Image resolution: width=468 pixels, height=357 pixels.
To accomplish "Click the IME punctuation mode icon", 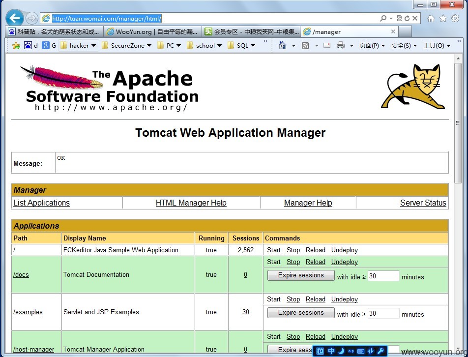I will tap(351, 351).
